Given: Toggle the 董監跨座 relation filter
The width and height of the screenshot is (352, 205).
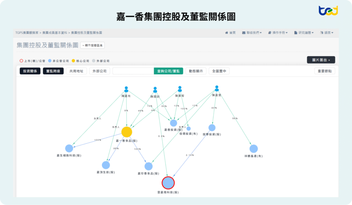Looking at the screenshot, I should (x=53, y=71).
